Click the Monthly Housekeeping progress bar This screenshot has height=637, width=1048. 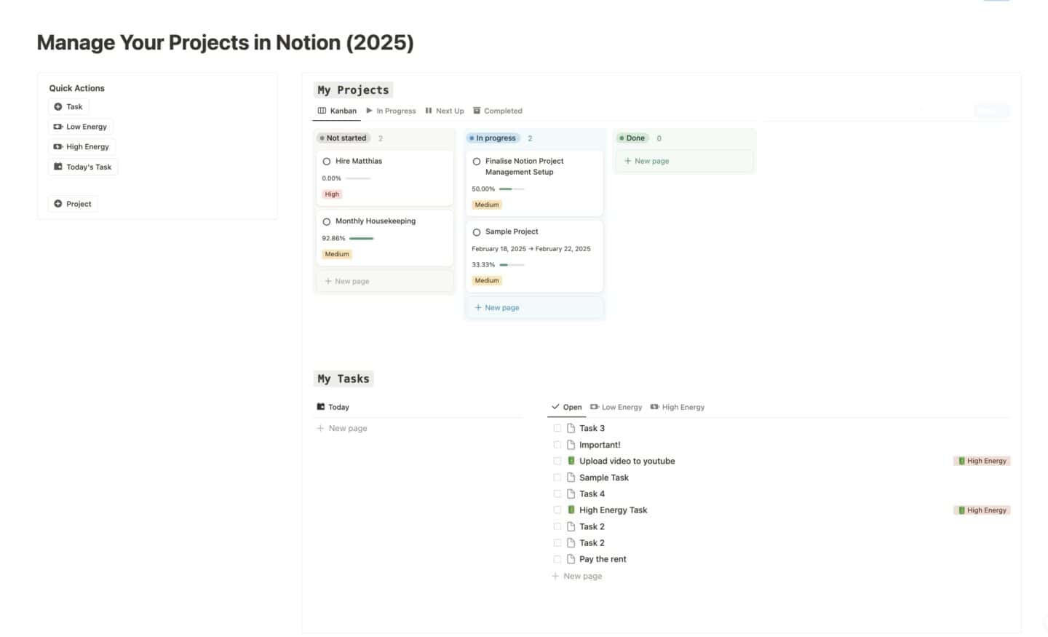(361, 239)
